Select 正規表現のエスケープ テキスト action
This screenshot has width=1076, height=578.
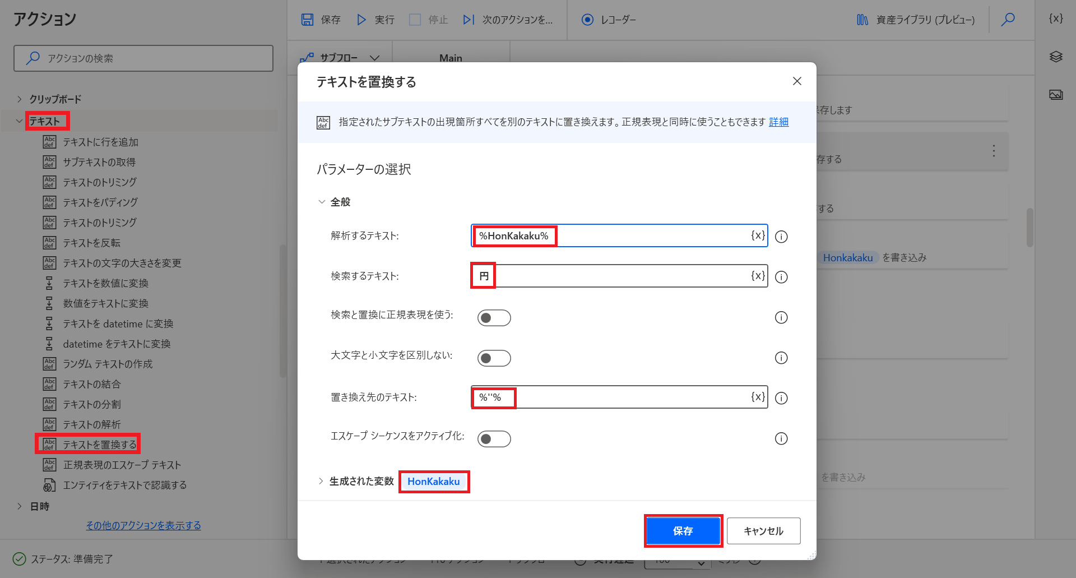pyautogui.click(x=122, y=465)
